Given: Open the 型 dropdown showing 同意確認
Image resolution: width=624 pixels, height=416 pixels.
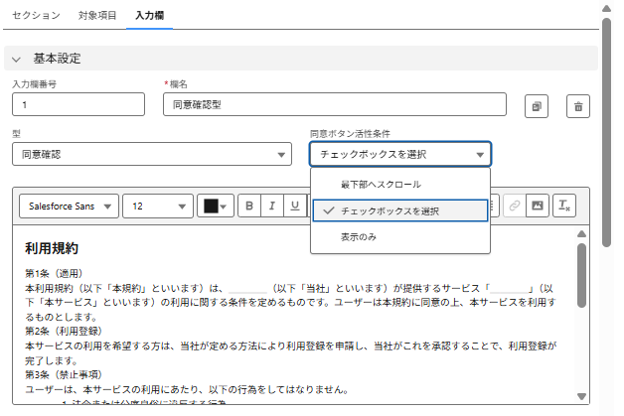Looking at the screenshot, I should click(152, 154).
